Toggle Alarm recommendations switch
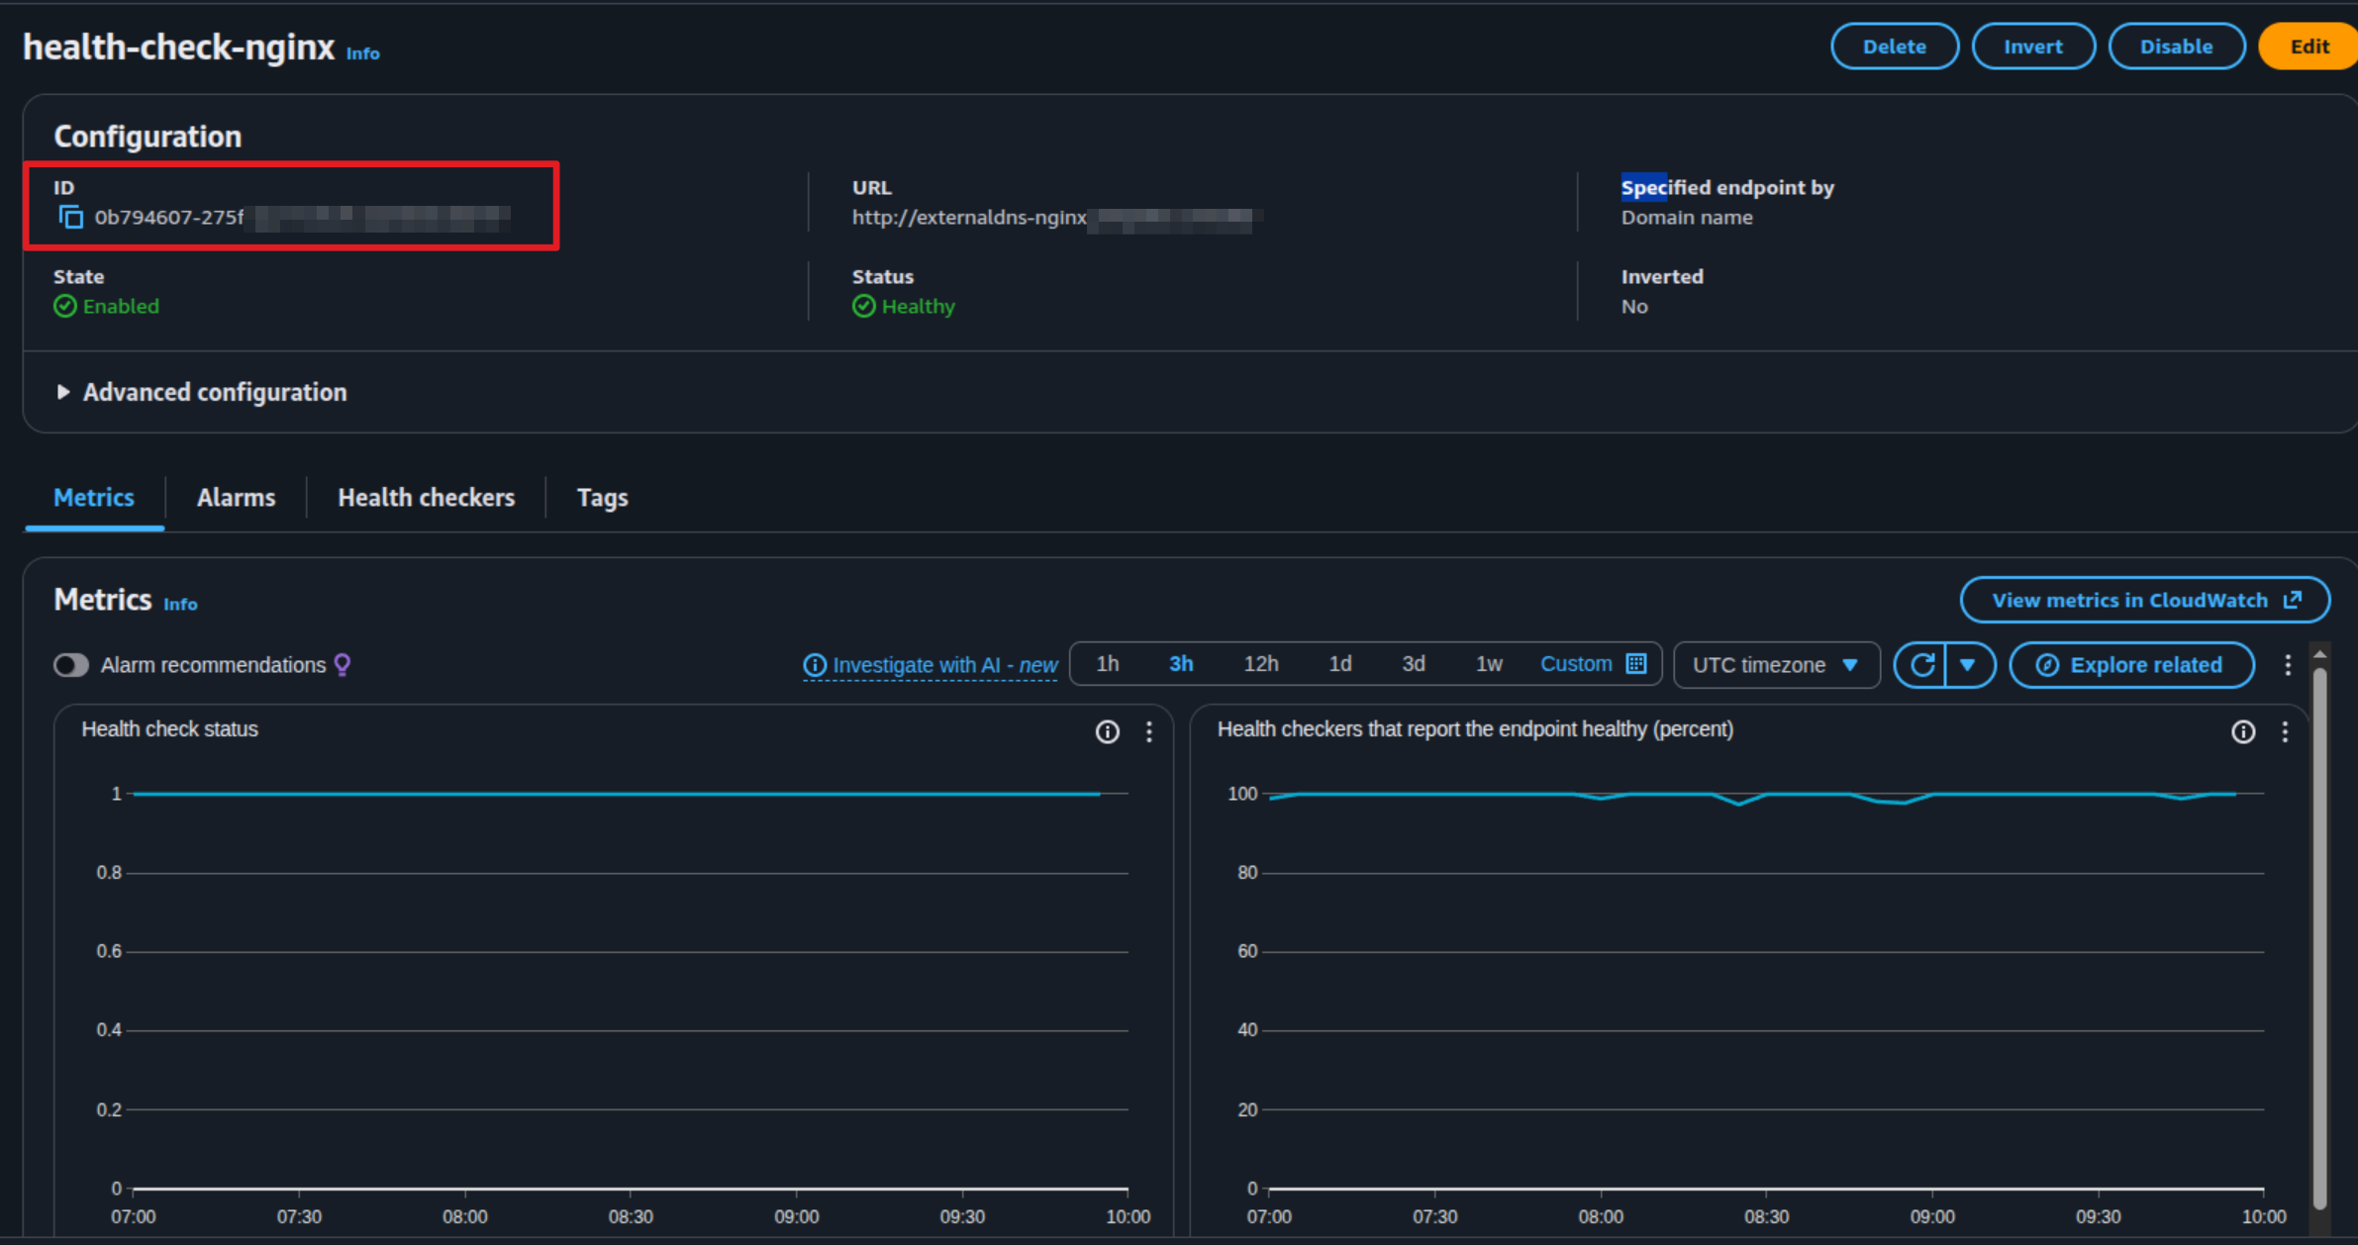The width and height of the screenshot is (2358, 1245). [x=71, y=665]
